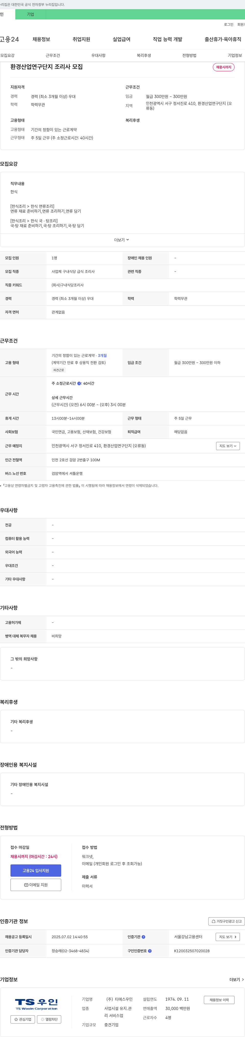This screenshot has height=1037, width=245.
Task: Click the 2025.07.02 14:40:55 registration date
Action: (70, 937)
